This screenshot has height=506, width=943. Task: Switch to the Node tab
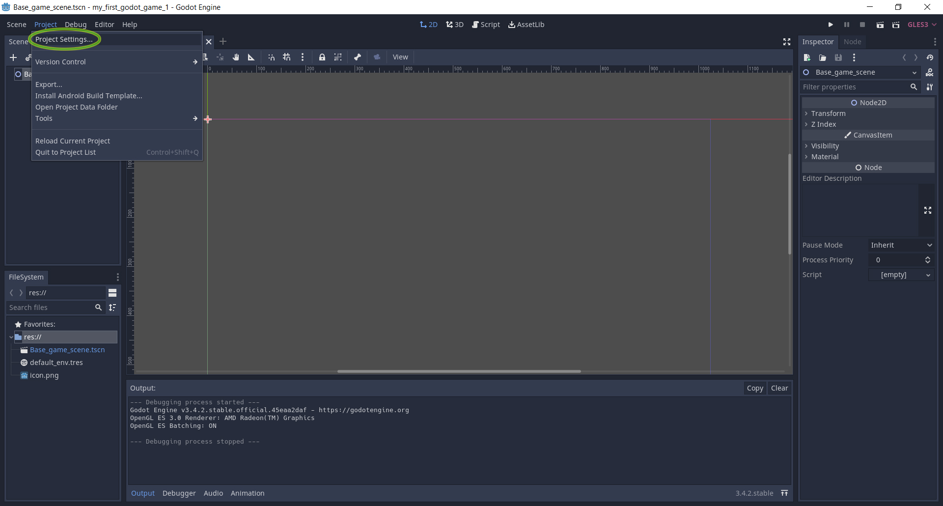coord(852,42)
